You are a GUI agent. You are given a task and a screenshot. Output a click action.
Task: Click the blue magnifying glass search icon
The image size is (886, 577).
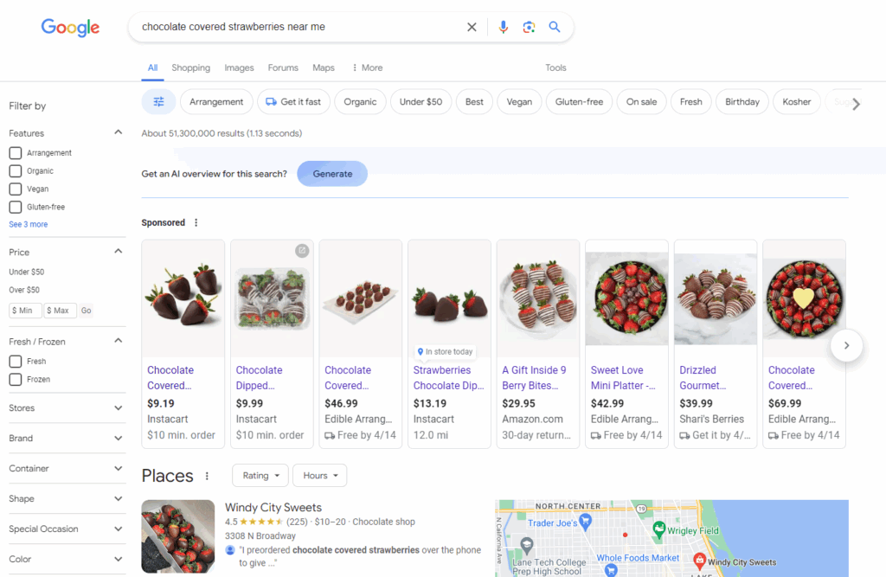[x=555, y=27]
